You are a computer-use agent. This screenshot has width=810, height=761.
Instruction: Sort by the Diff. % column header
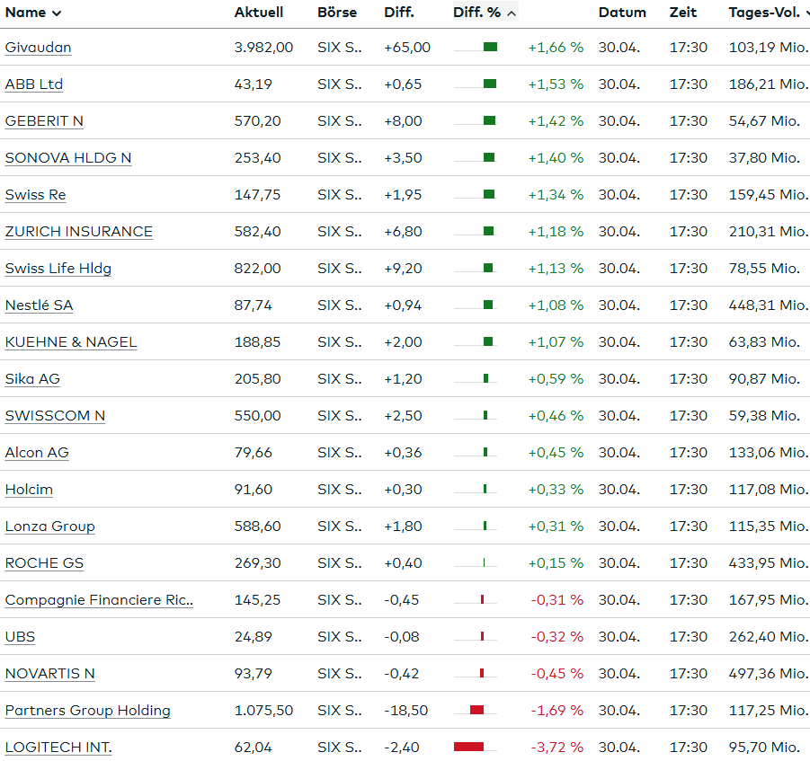485,13
